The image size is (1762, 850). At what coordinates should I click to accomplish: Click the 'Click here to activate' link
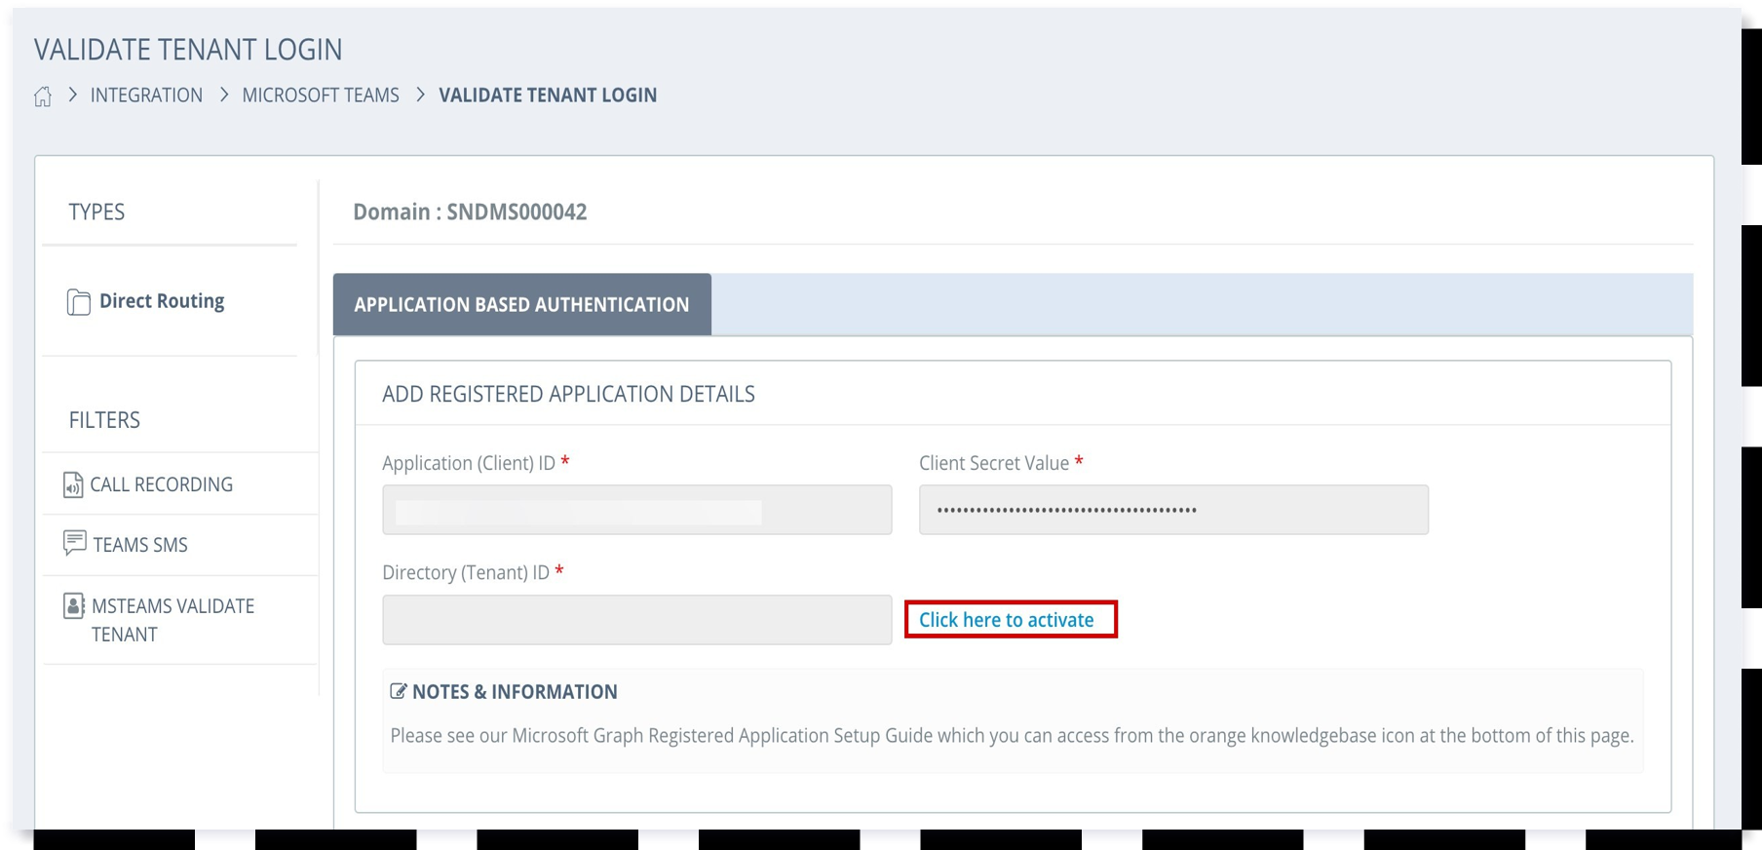pos(1007,620)
